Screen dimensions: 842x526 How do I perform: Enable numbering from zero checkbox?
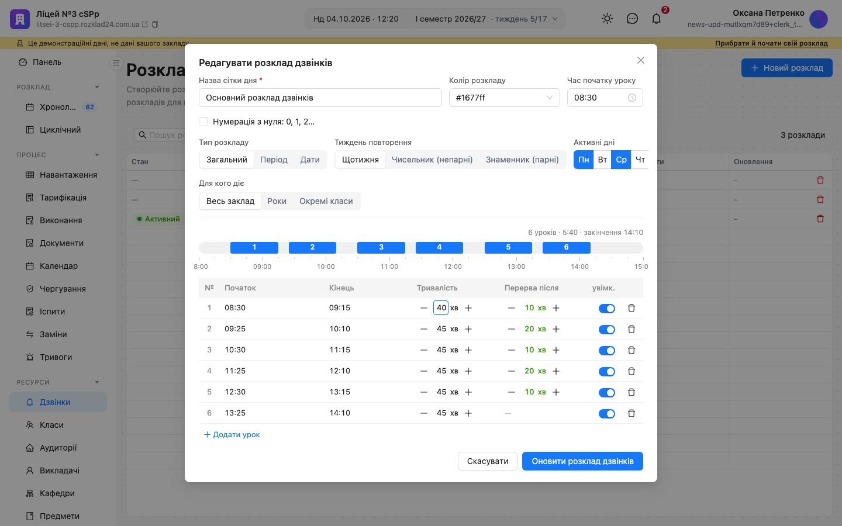(x=203, y=122)
